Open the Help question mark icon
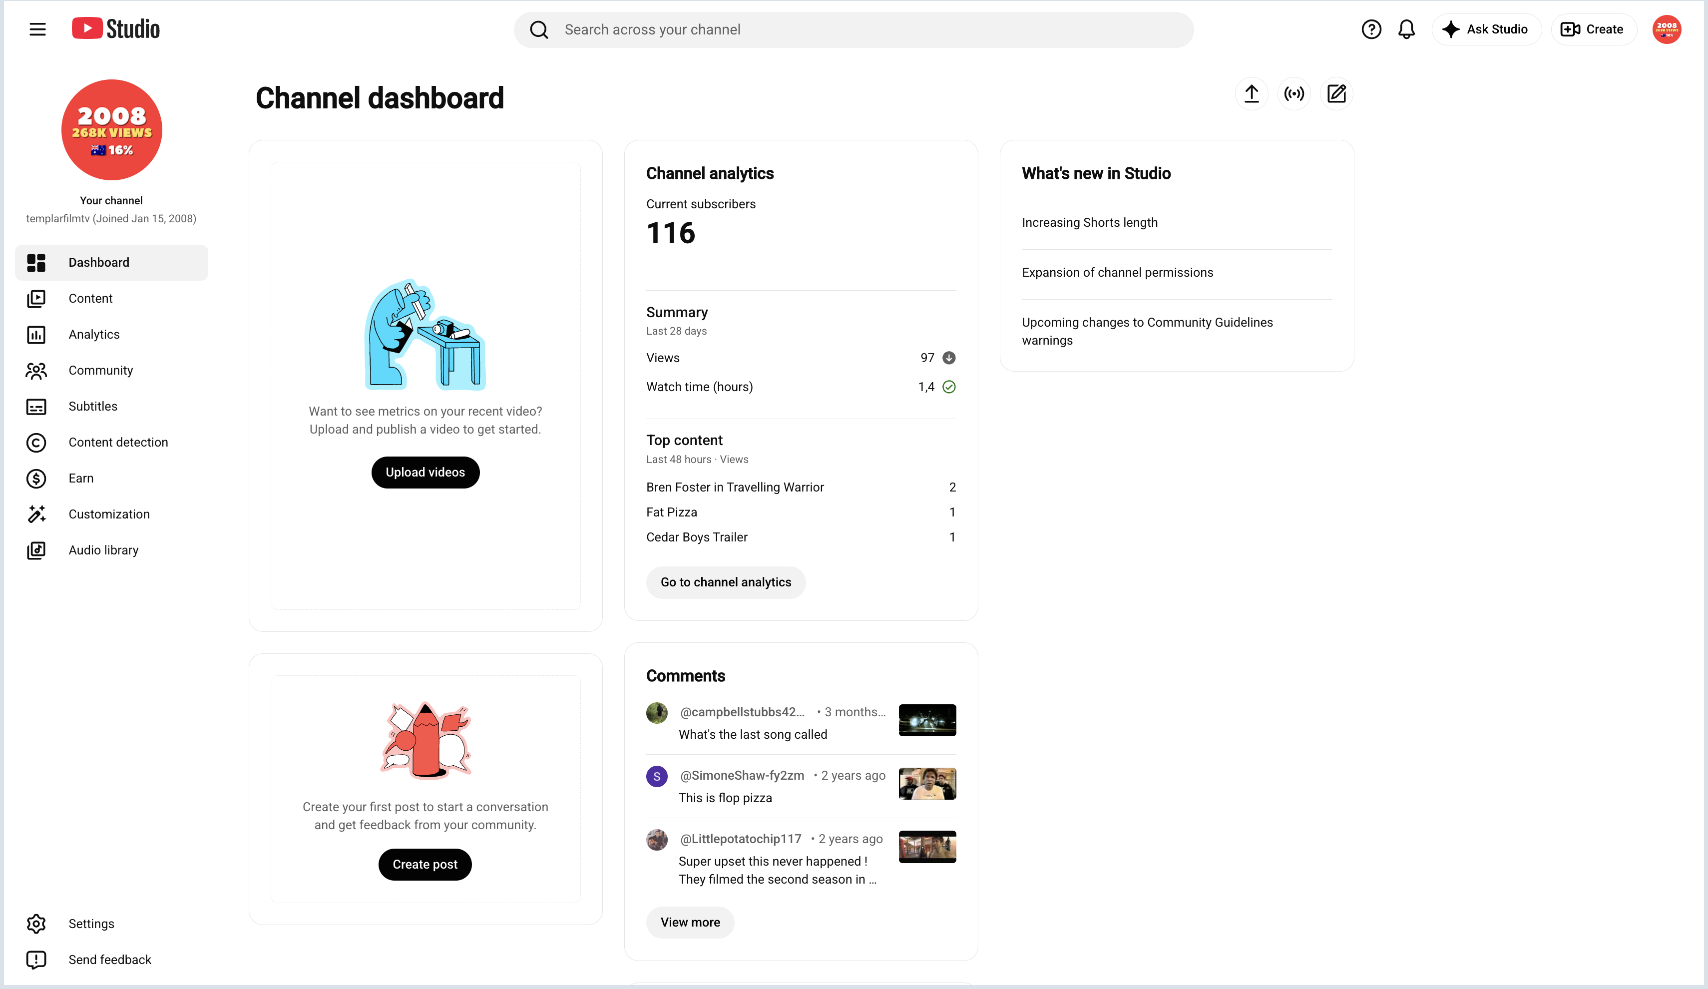This screenshot has height=989, width=1708. click(1371, 29)
